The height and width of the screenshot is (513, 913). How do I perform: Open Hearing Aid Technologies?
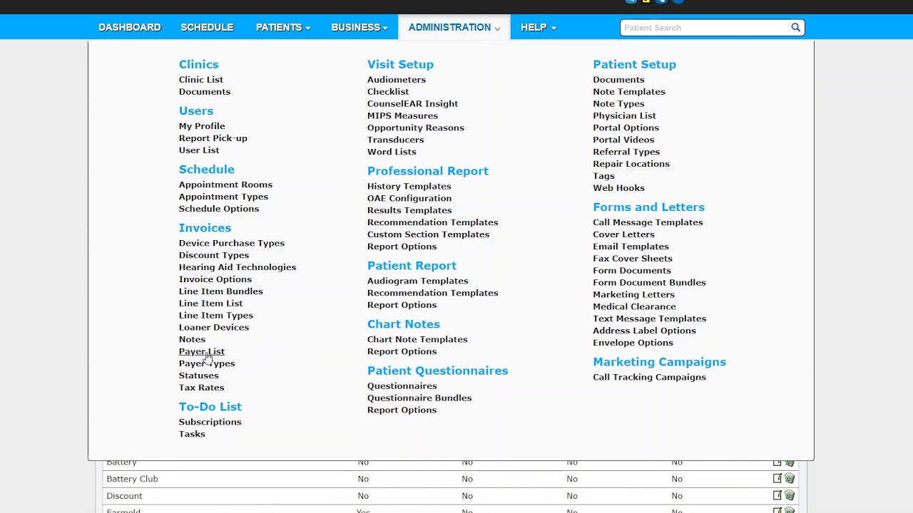[238, 267]
